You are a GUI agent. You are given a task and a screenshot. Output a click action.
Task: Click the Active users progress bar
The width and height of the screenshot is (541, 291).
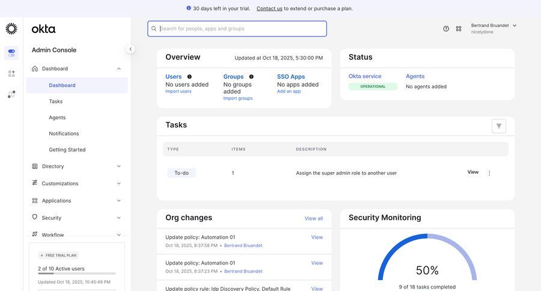click(x=77, y=274)
